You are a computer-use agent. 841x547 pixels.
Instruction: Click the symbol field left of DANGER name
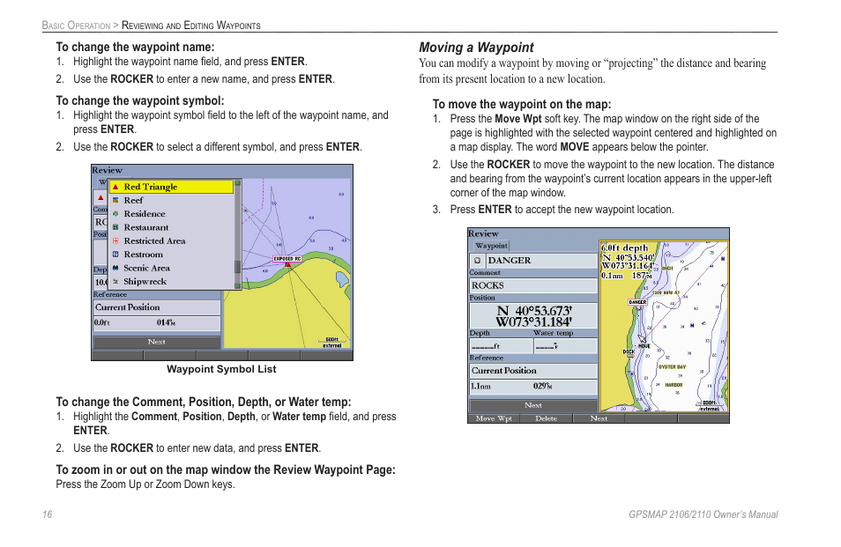click(477, 261)
